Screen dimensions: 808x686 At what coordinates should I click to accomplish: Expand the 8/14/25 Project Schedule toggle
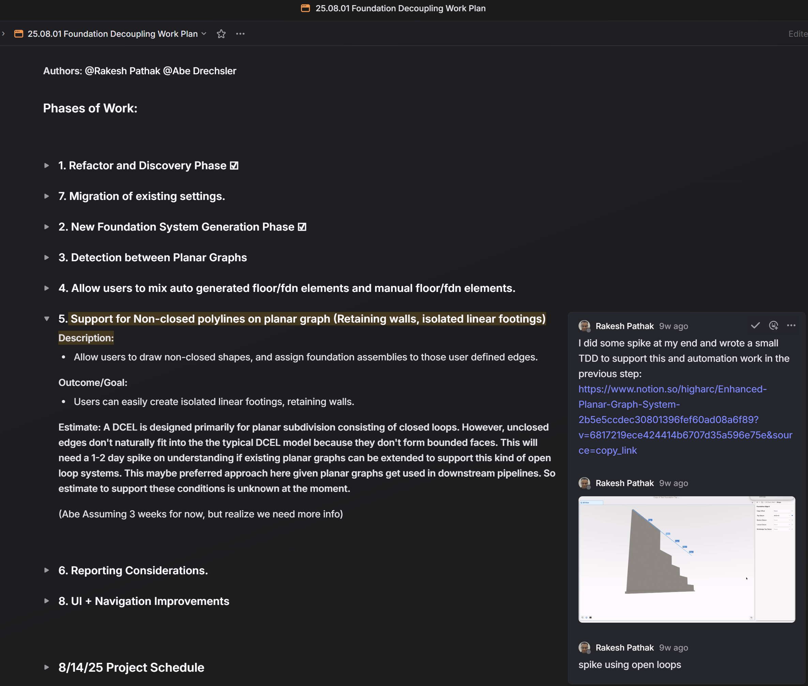(47, 667)
